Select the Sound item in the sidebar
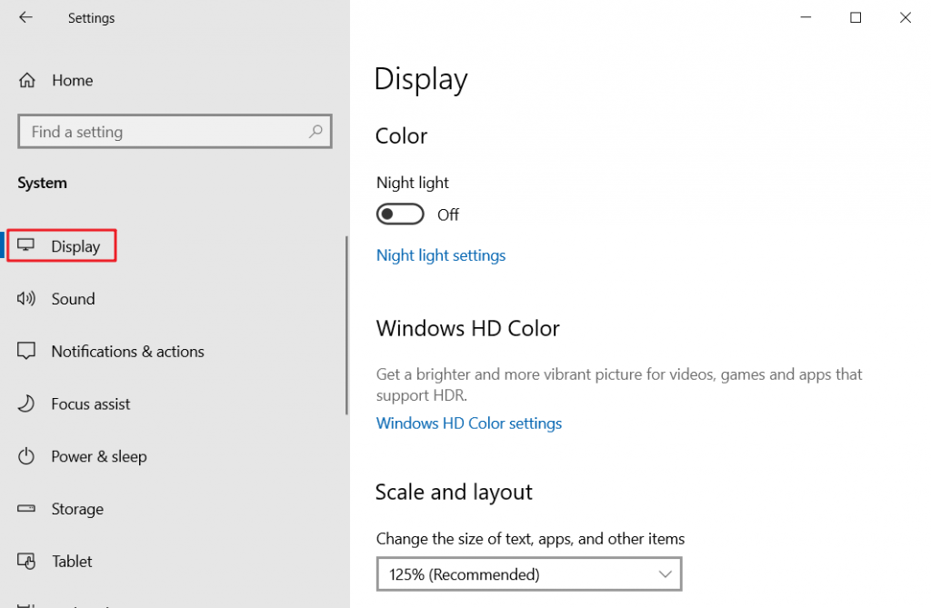 tap(74, 298)
